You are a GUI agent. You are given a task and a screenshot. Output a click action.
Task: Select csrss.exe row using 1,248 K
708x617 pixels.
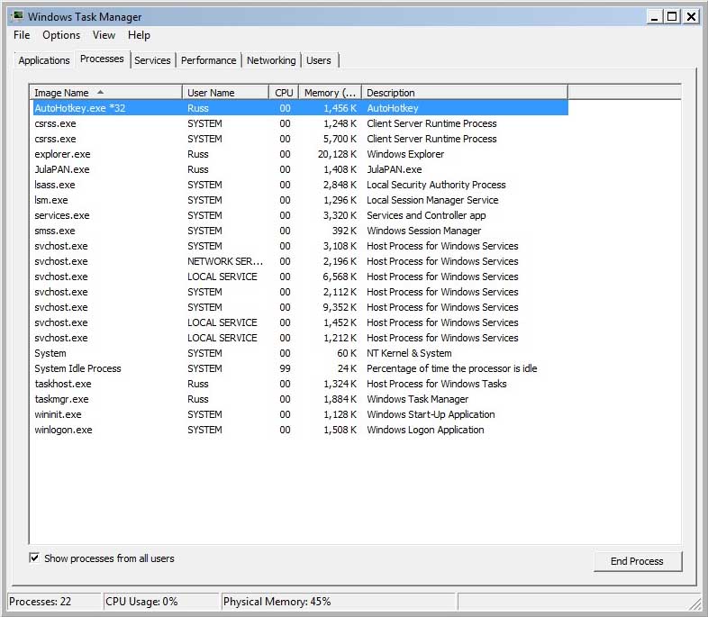300,123
